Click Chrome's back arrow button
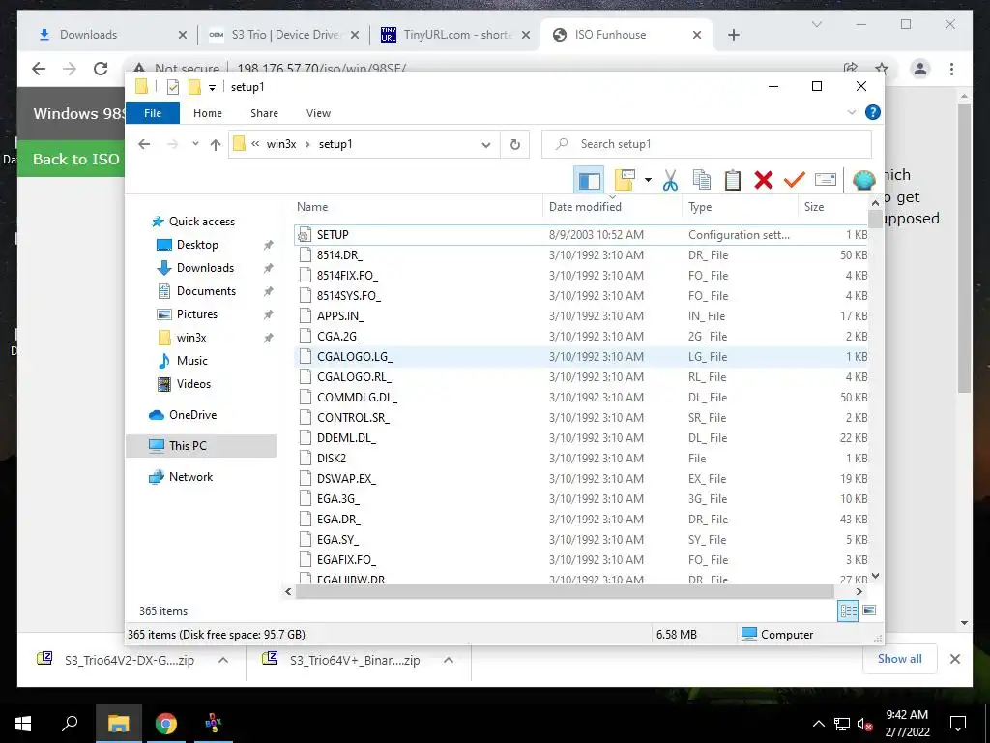This screenshot has height=743, width=990. click(39, 69)
